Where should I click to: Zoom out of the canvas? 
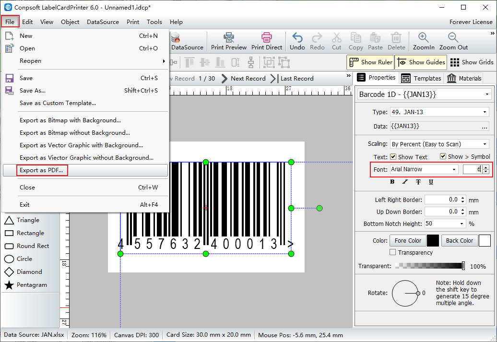453,42
